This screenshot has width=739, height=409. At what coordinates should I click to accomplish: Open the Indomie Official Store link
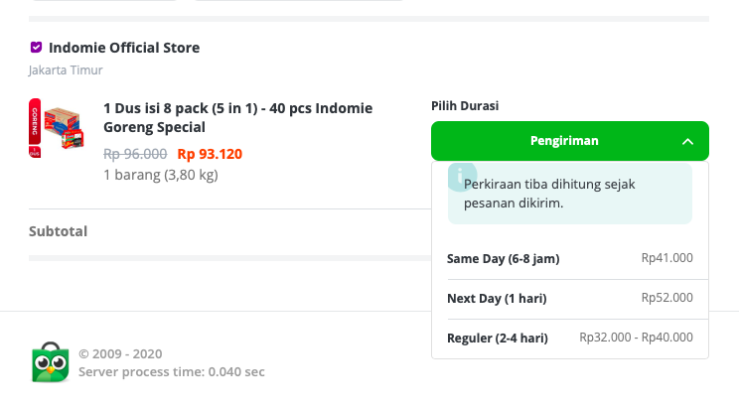tap(124, 48)
